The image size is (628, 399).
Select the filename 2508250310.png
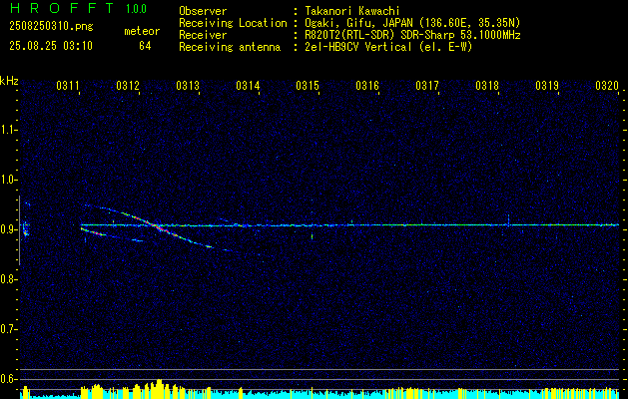pyautogui.click(x=51, y=26)
